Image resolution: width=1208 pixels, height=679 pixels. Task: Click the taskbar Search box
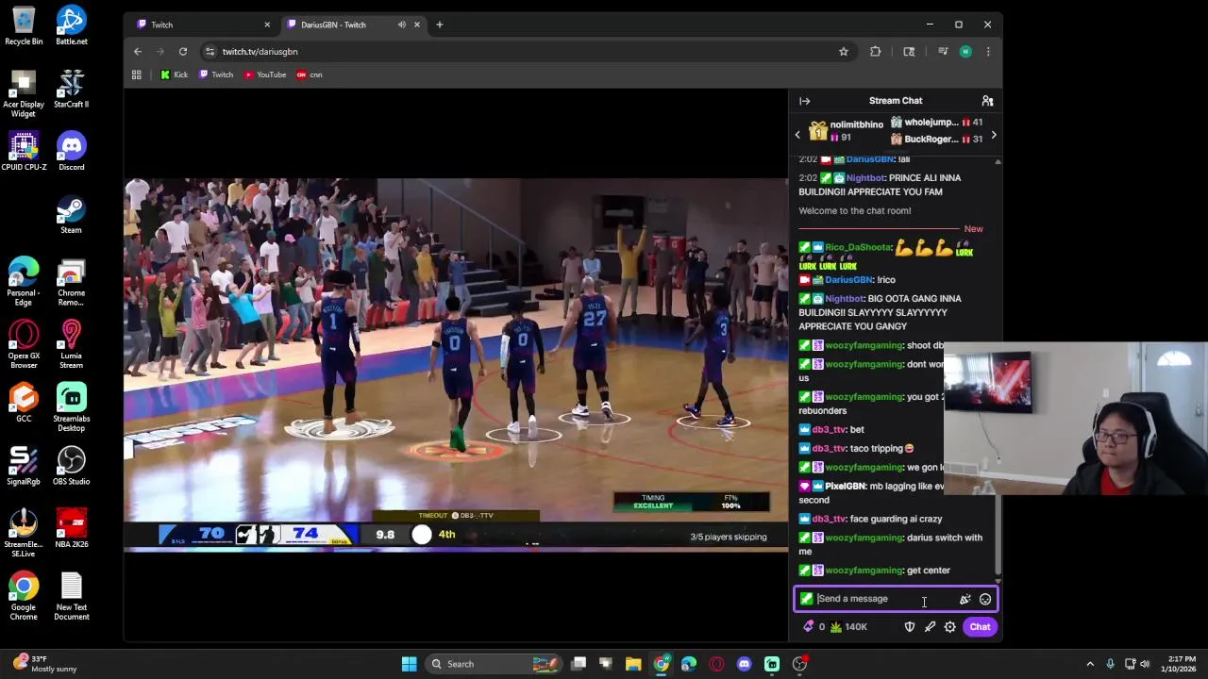pyautogui.click(x=493, y=664)
